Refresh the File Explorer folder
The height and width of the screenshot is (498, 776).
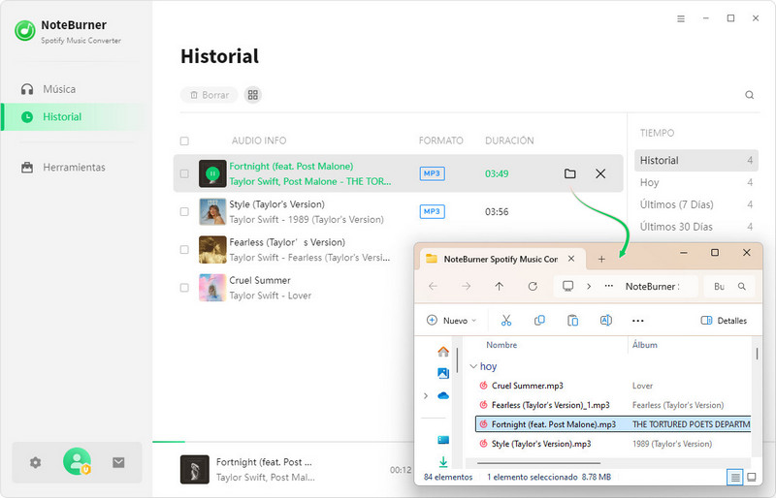pos(533,287)
